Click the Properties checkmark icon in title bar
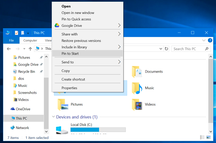The width and height of the screenshot is (216, 143). [x=16, y=33]
